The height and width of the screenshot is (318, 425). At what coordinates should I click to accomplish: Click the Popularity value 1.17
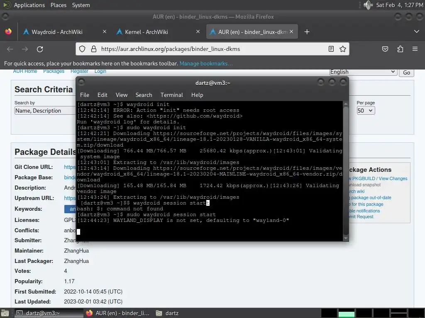[x=69, y=281]
